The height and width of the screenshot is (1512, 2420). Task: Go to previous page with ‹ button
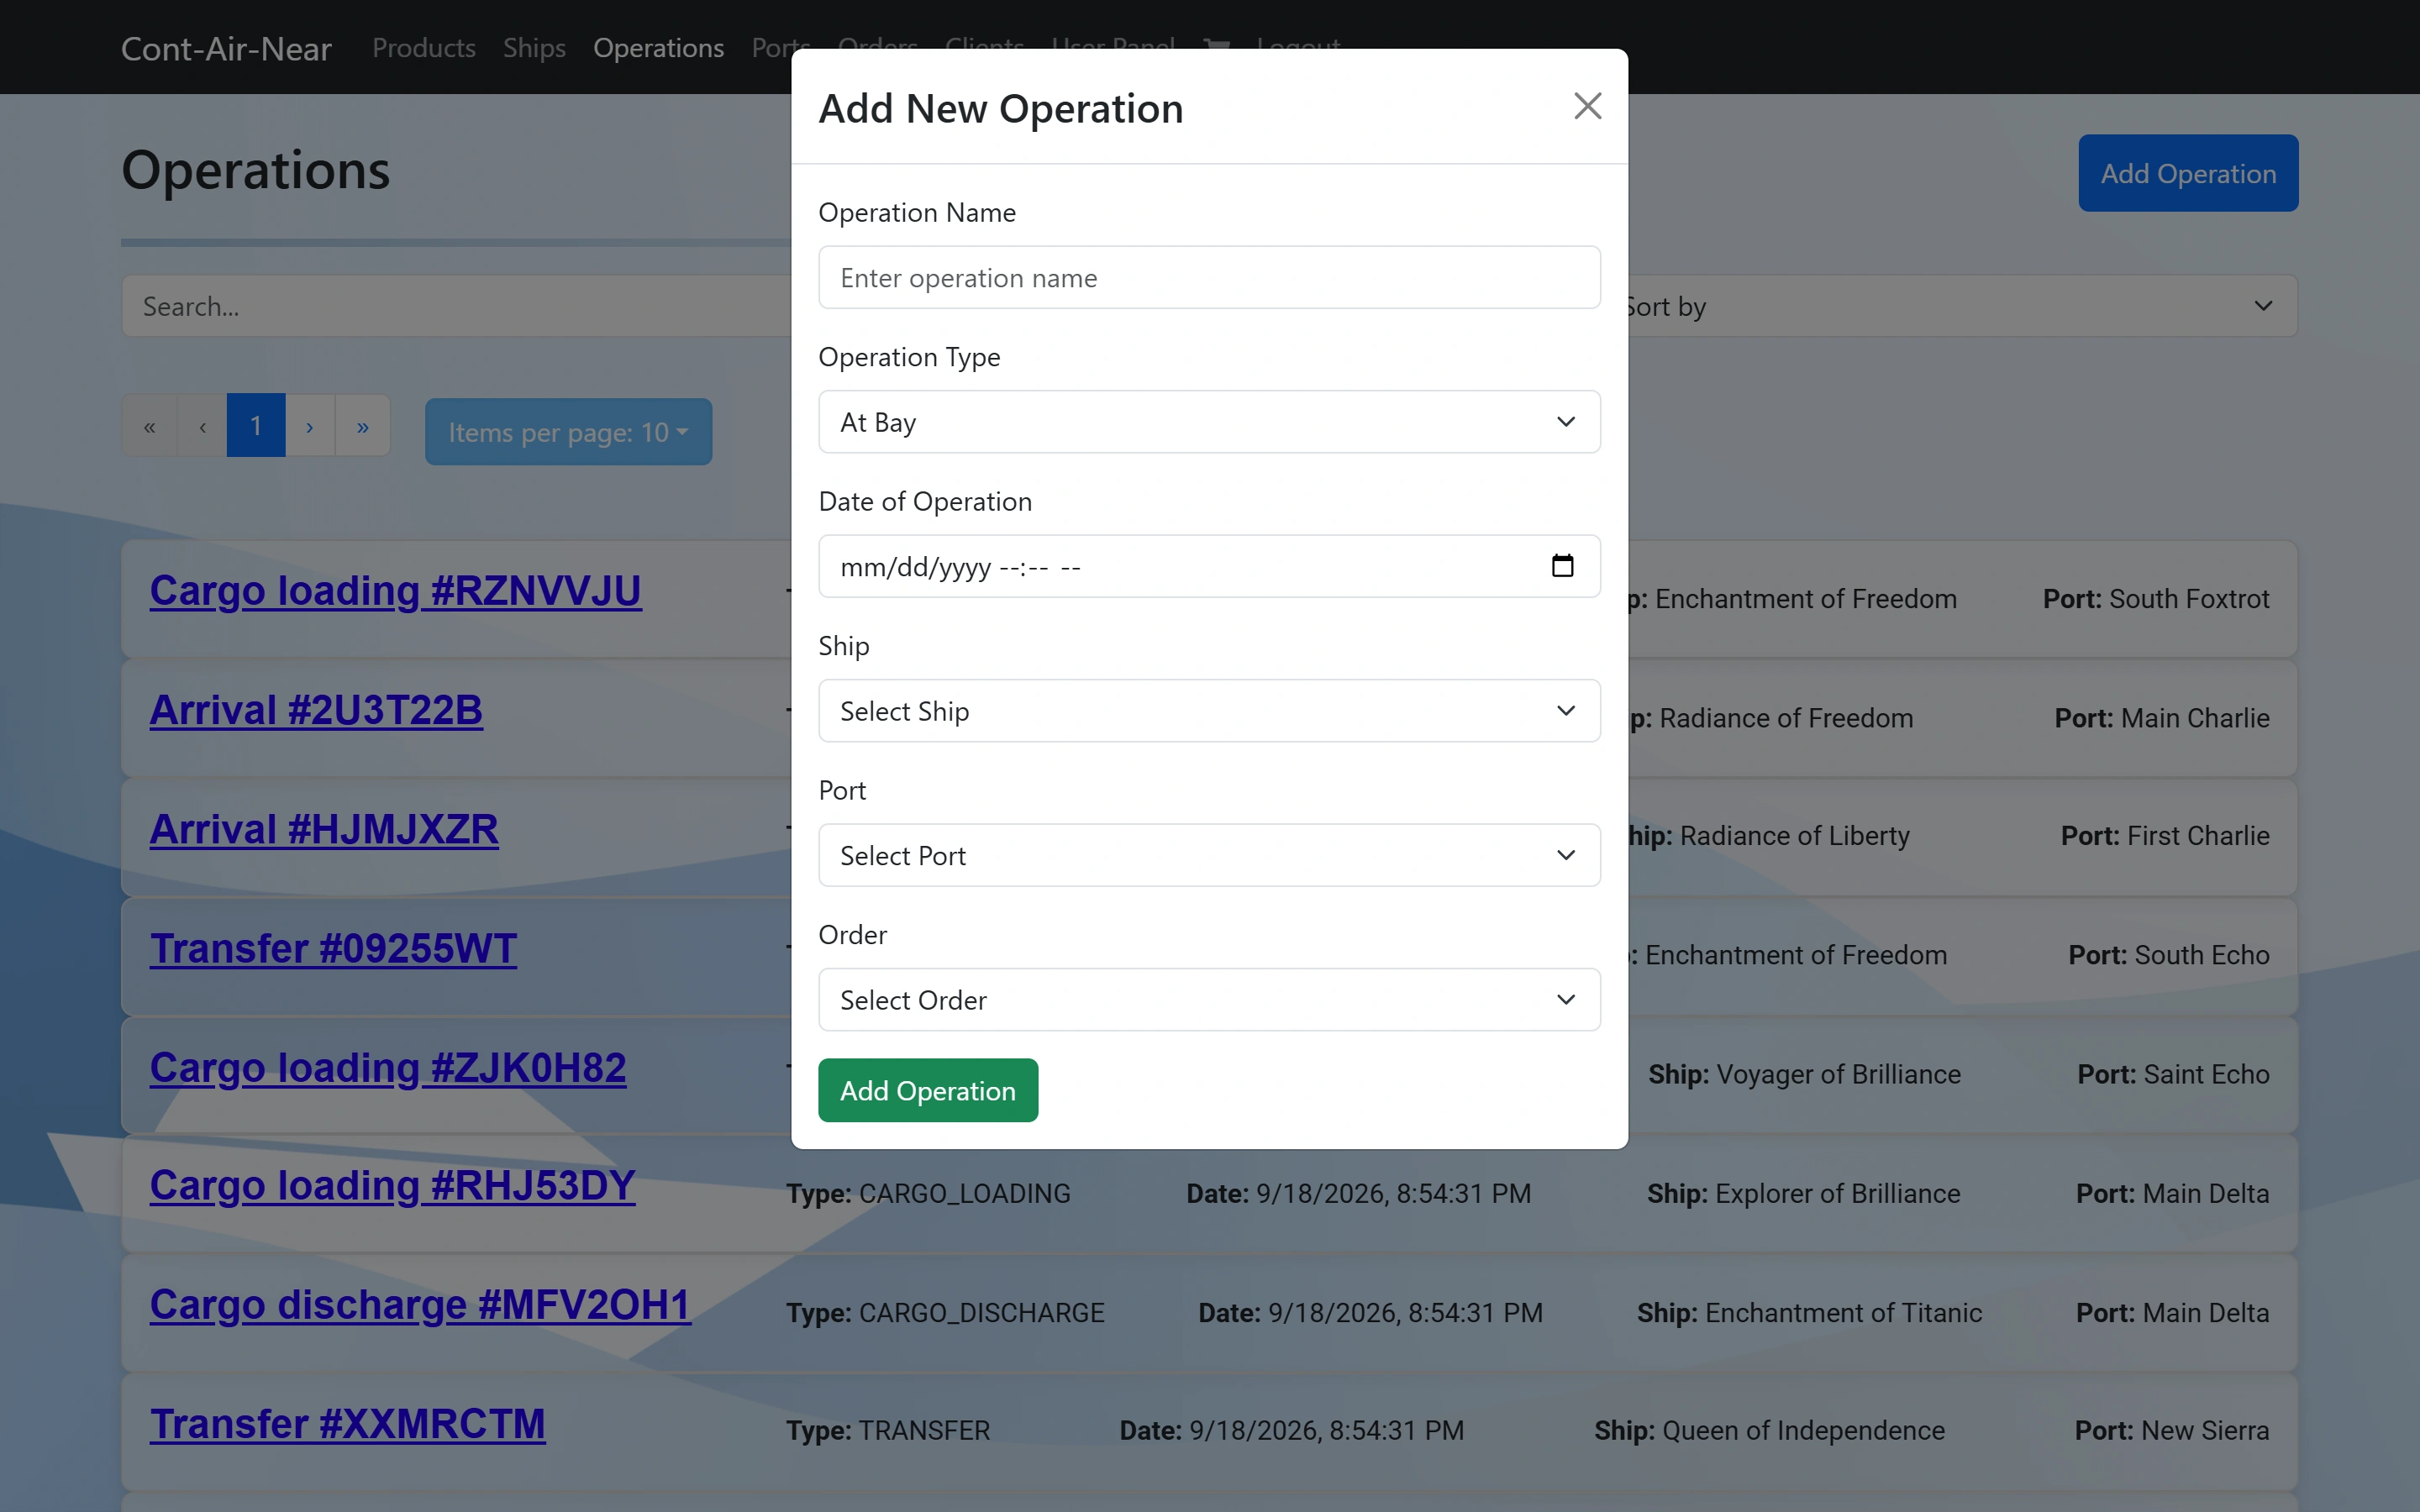(202, 426)
